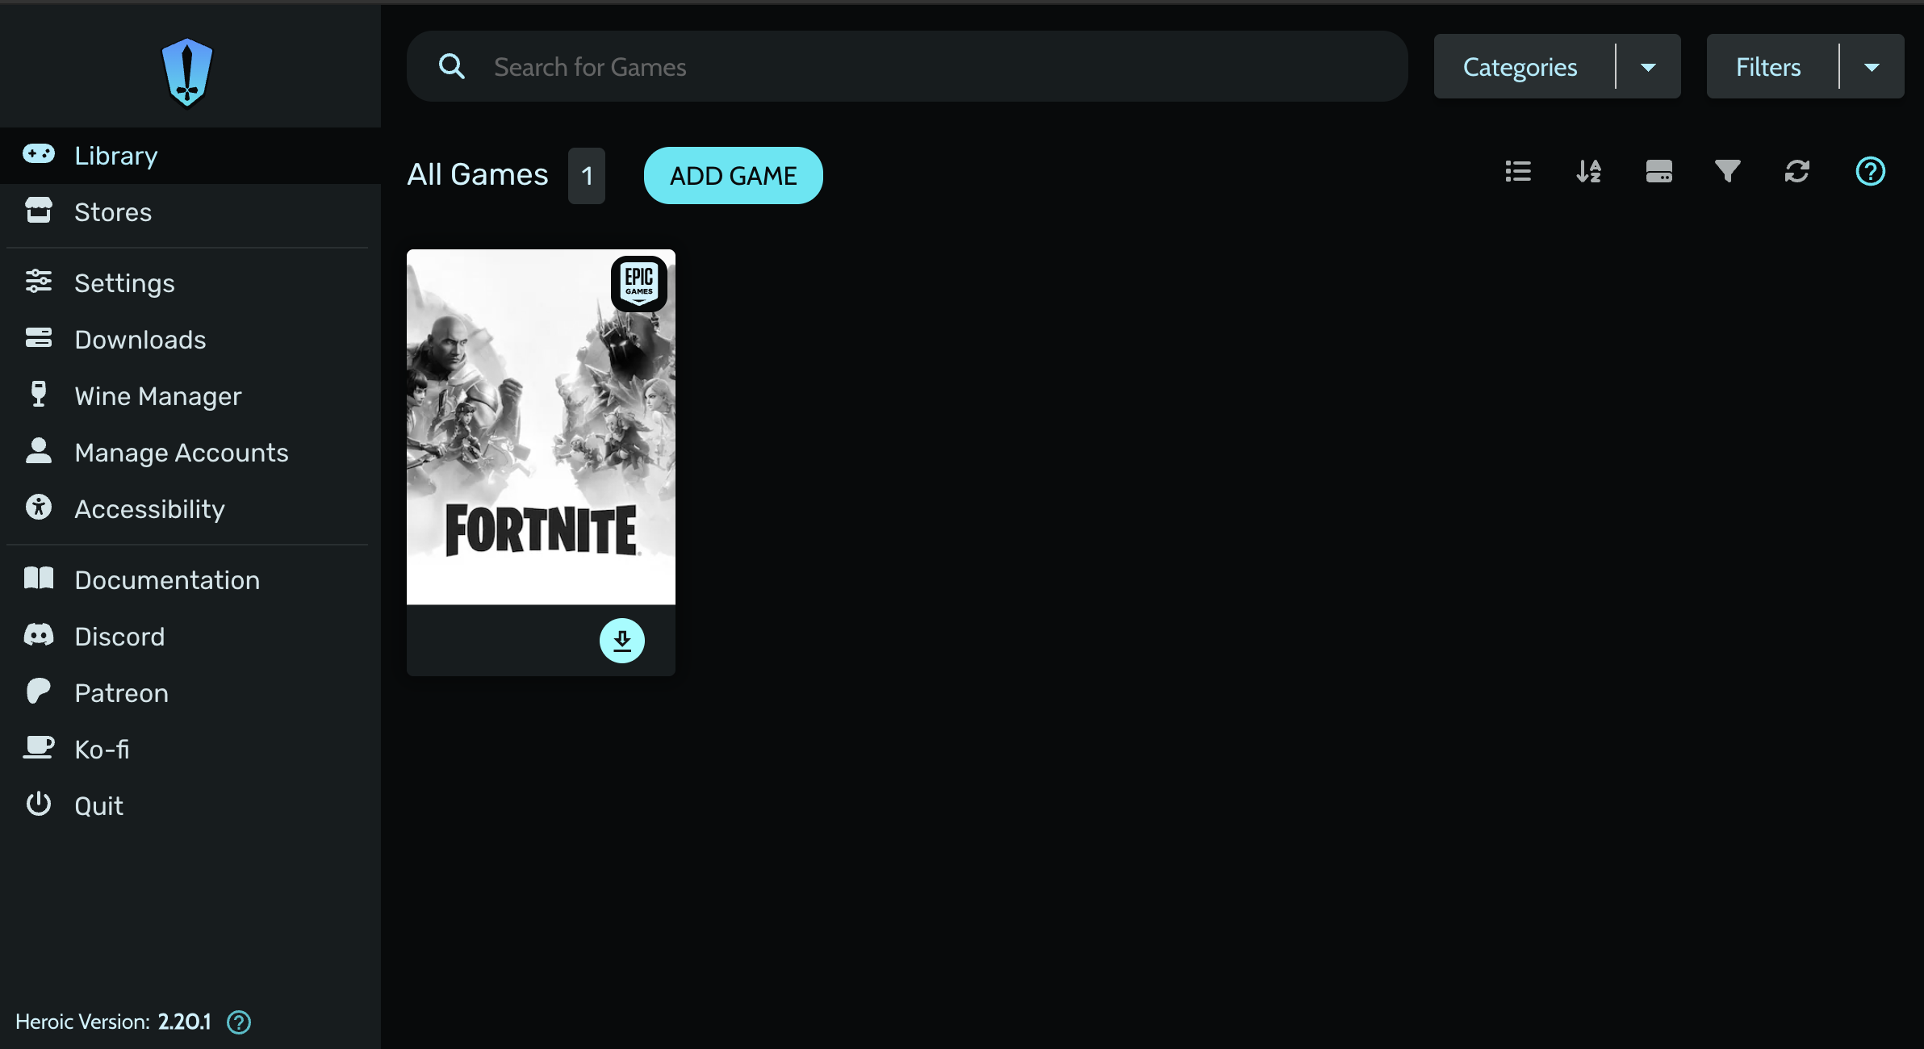Select the Accessibility sidebar option
Viewport: 1924px width, 1049px height.
pos(149,508)
